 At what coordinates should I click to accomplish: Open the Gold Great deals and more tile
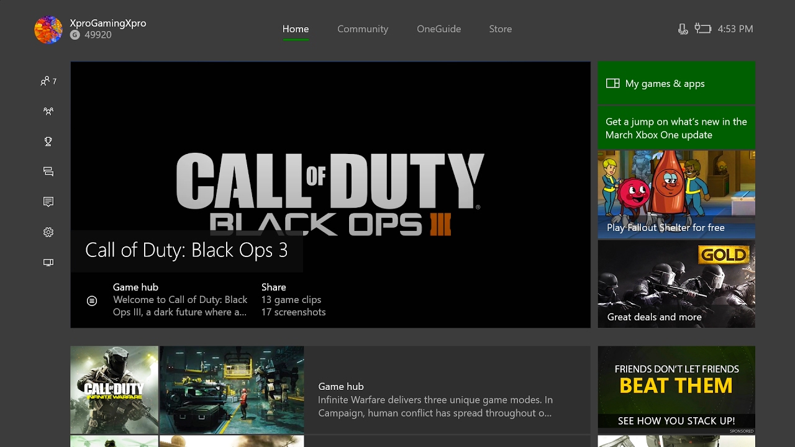676,284
